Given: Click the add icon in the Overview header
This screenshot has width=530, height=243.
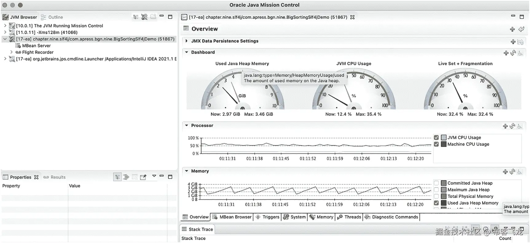Looking at the screenshot, I should pos(512,29).
